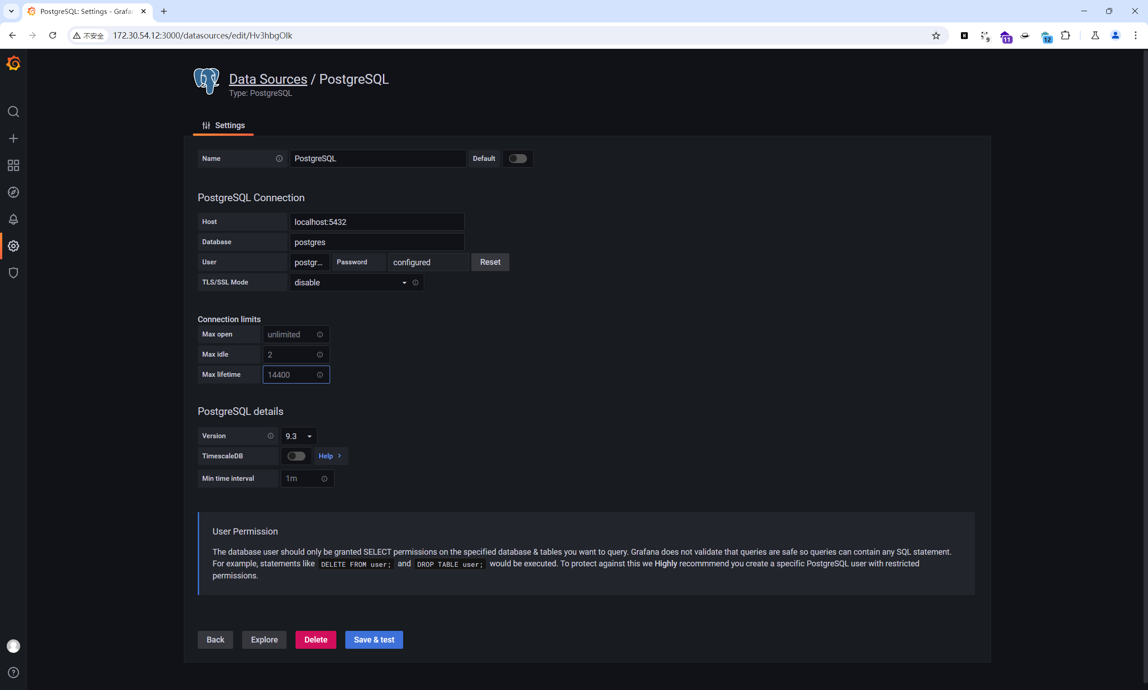Open the sidebar search icon

tap(13, 112)
